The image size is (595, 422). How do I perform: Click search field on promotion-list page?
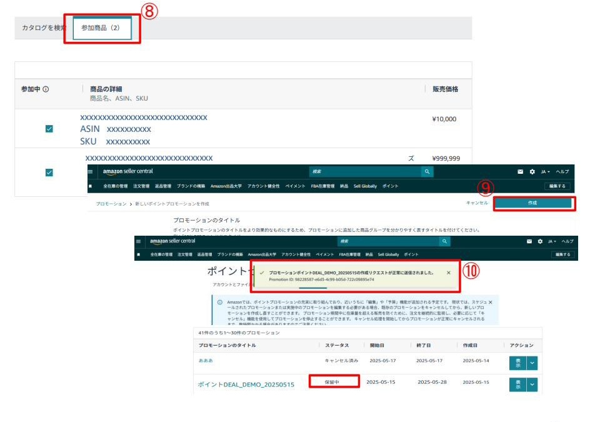pos(387,241)
